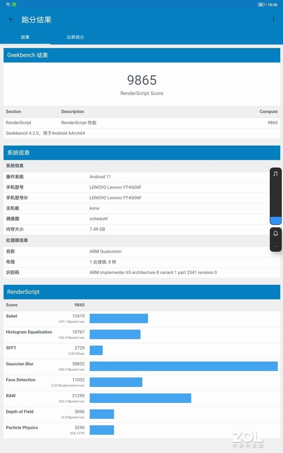Viewport: 283px width, 453px height.
Task: Tap the Gaussian Blur bar
Action: (184, 366)
